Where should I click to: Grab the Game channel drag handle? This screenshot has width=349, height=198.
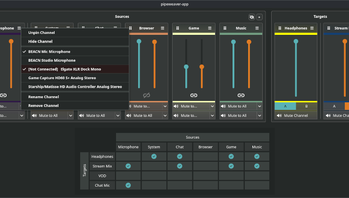tap(178, 28)
